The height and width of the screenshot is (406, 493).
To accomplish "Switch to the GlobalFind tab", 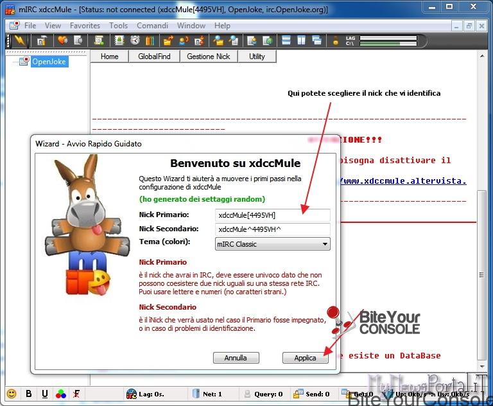I will click(x=154, y=57).
